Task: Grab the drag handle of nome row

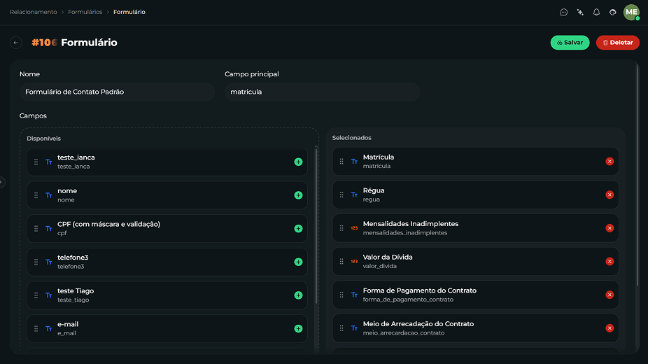Action: 36,195
